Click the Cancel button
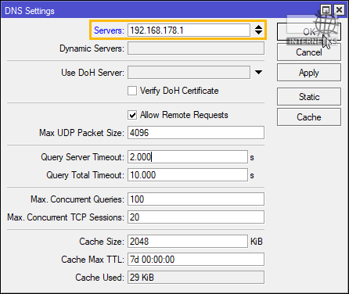The height and width of the screenshot is (294, 349). tap(309, 52)
